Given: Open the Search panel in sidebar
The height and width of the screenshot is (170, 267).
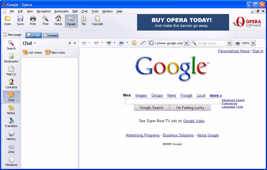Looking at the screenshot, I should [x=11, y=45].
